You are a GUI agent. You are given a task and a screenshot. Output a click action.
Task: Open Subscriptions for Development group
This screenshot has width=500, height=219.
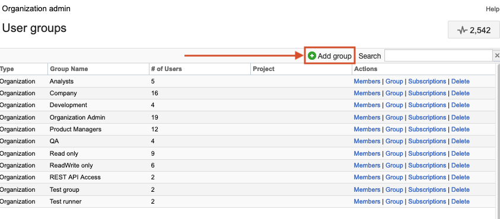pos(427,105)
